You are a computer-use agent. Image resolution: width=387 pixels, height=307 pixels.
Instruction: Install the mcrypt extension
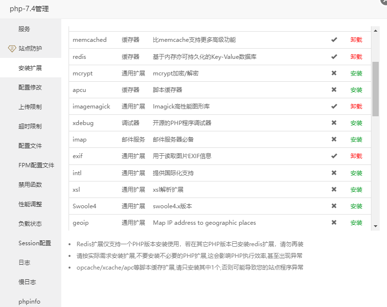(x=356, y=73)
